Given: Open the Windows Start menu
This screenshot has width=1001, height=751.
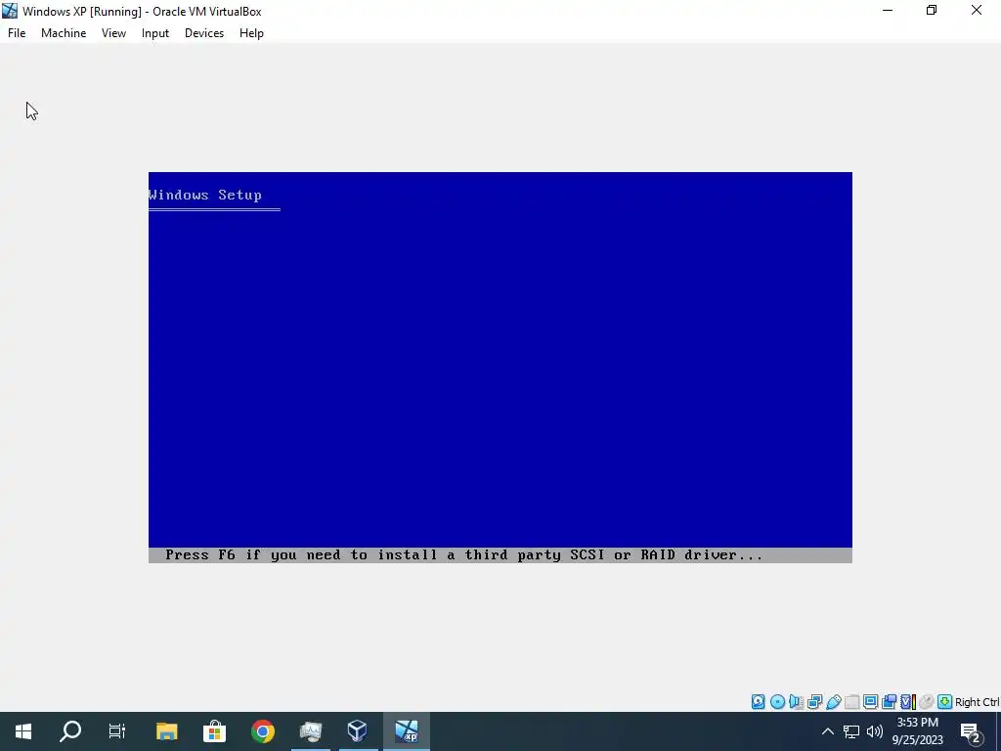Looking at the screenshot, I should pos(23,731).
